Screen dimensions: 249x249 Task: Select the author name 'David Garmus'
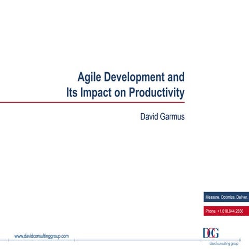[162, 117]
